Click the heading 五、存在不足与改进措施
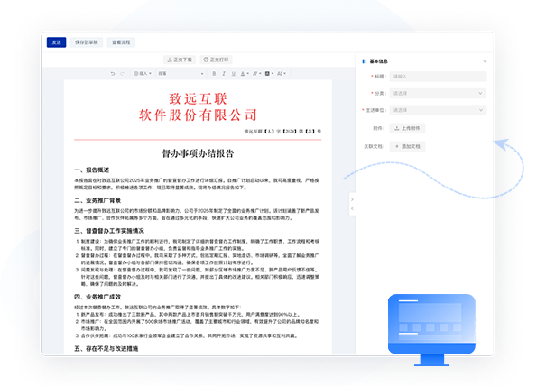The height and width of the screenshot is (386, 546). tap(106, 348)
